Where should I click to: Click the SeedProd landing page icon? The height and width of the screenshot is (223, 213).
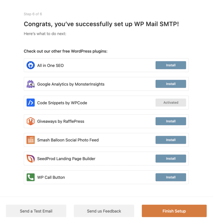[x=31, y=158]
